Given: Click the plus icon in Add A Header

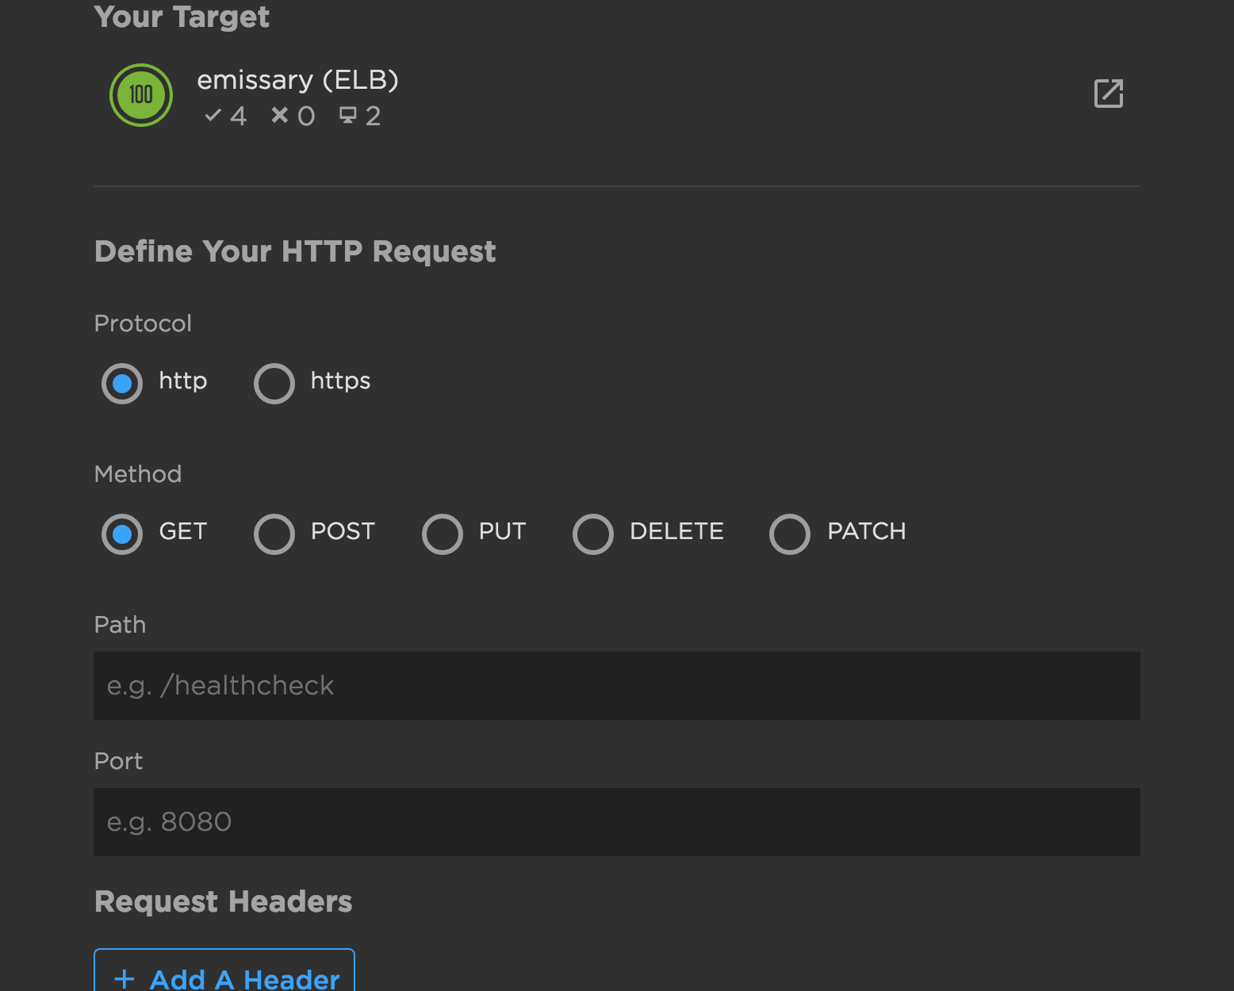Looking at the screenshot, I should pyautogui.click(x=125, y=978).
